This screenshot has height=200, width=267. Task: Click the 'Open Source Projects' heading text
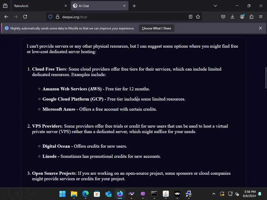coord(54,173)
